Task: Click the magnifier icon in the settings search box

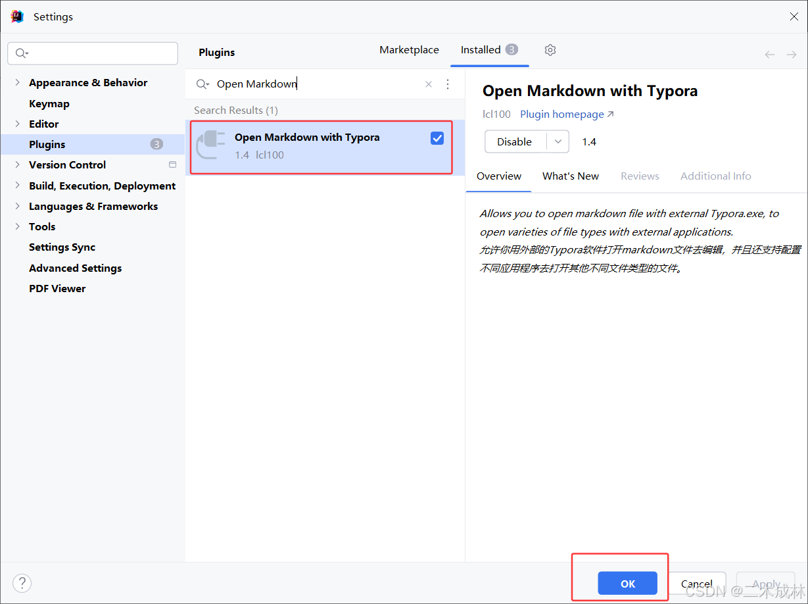Action: click(x=22, y=53)
